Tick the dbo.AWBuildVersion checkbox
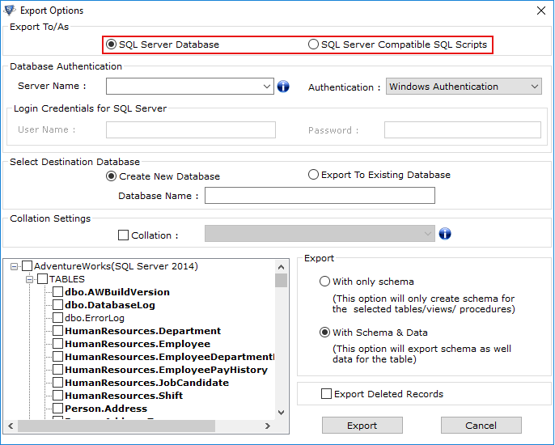The height and width of the screenshot is (445, 555). [x=57, y=292]
